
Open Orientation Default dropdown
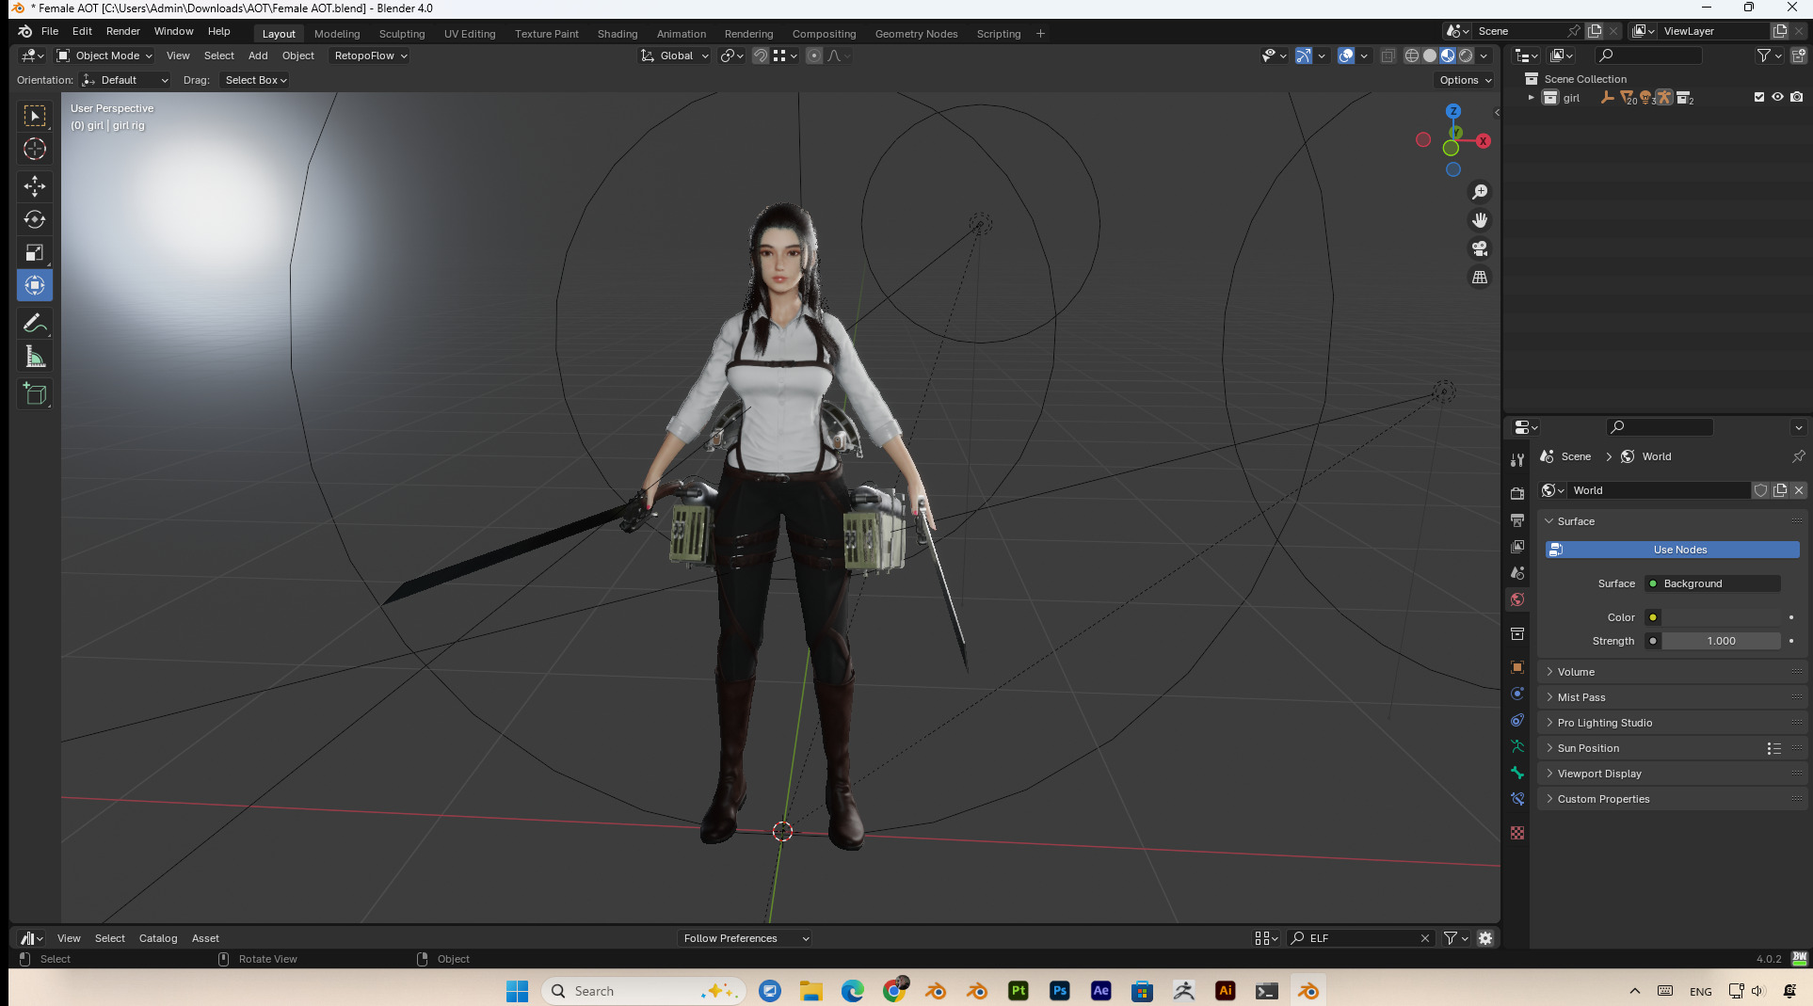125,80
